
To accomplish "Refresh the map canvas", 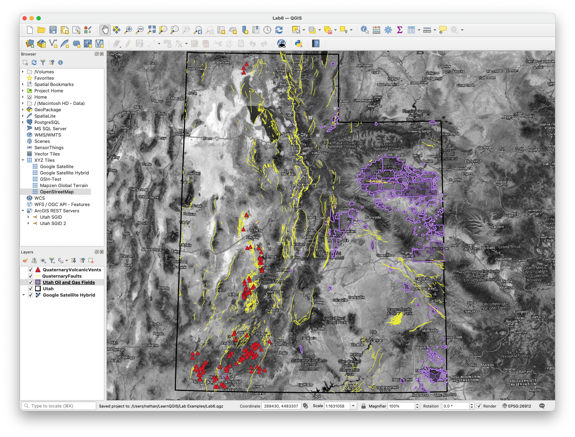I will point(279,30).
